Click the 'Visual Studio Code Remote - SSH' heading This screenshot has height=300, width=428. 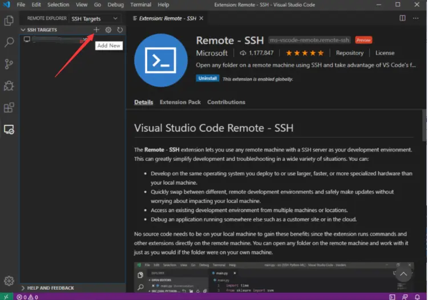coord(214,128)
